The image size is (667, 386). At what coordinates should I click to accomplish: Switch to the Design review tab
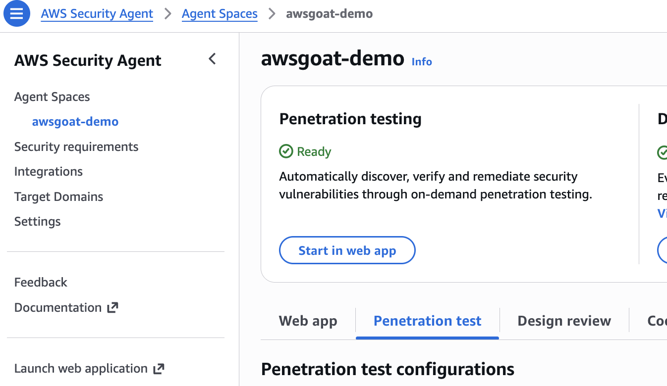[564, 321]
